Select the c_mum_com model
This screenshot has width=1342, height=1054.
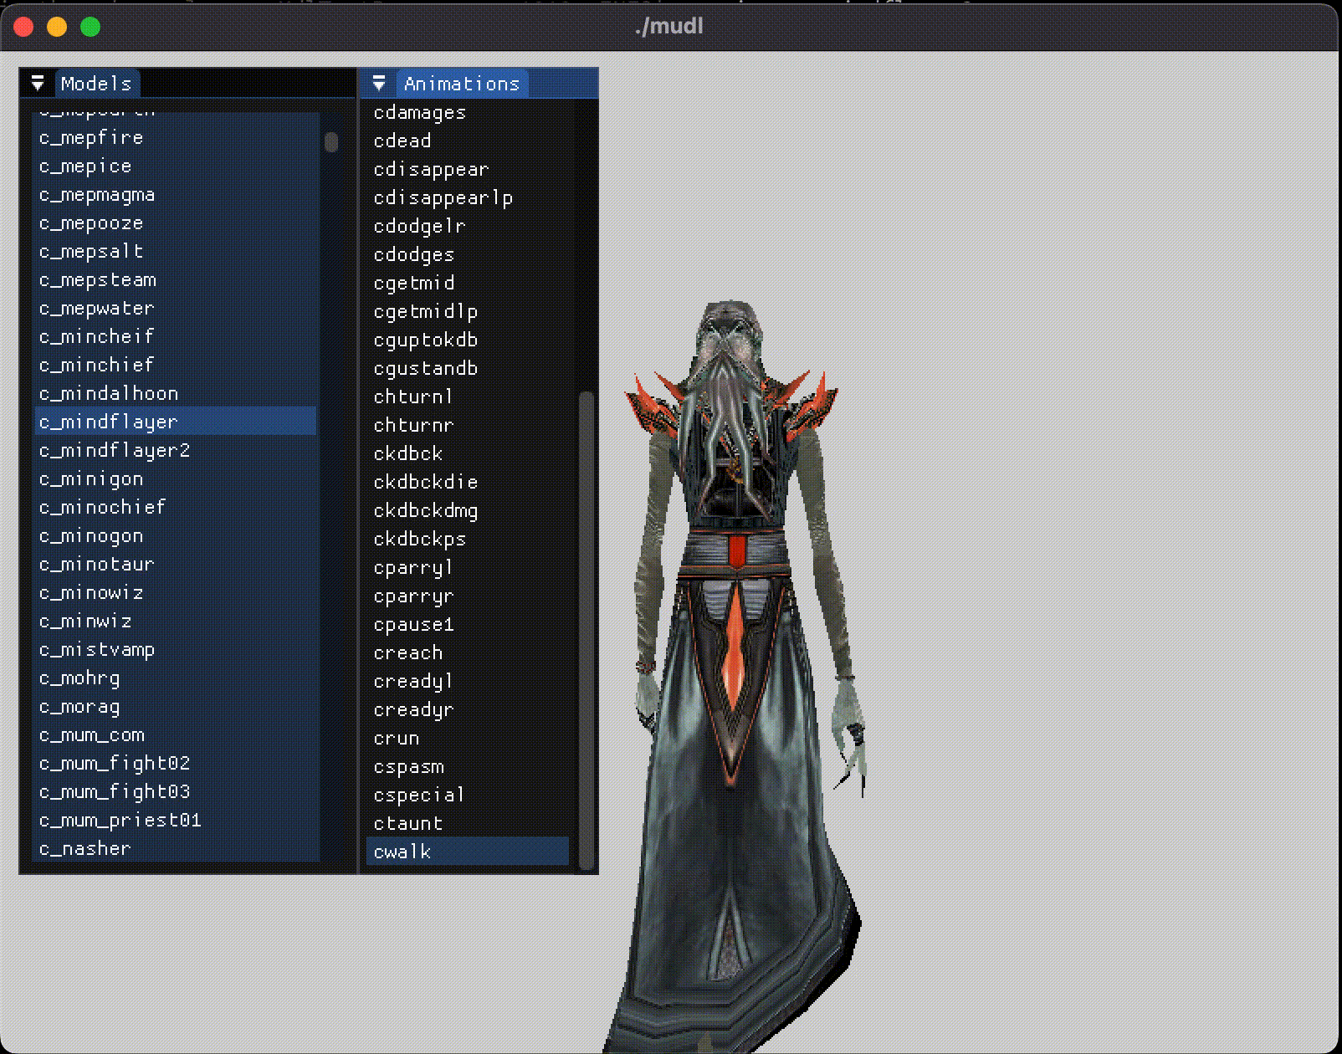click(176, 734)
